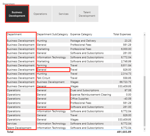
Task: Click General in the Dues and Subscriptions row
Action: pos(41,90)
